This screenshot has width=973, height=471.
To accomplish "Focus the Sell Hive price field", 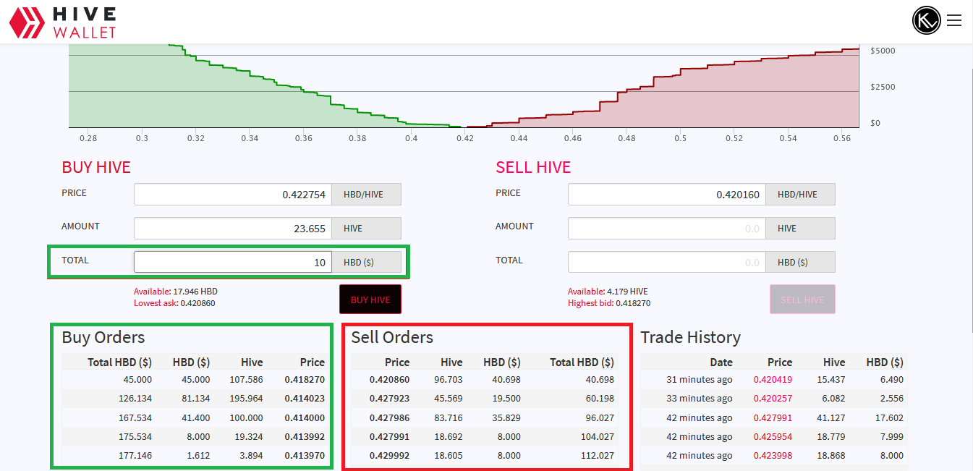I will coord(666,195).
